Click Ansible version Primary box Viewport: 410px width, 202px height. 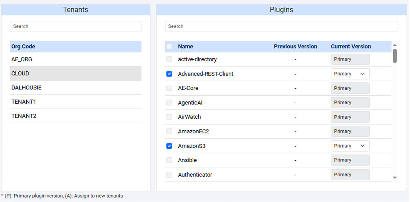pyautogui.click(x=350, y=160)
